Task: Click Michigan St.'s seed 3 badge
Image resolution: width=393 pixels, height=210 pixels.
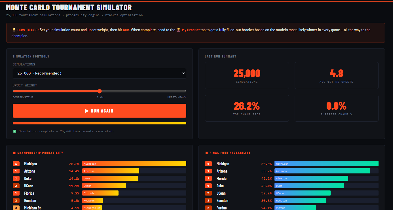Action: click(16, 208)
